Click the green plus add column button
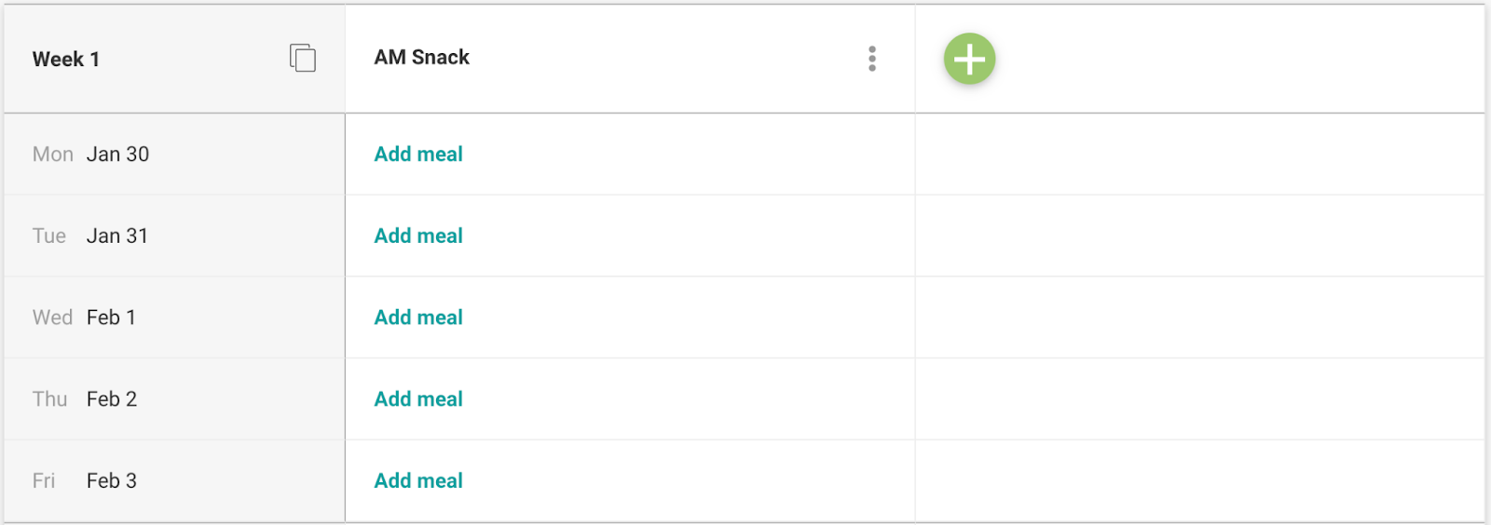This screenshot has height=525, width=1491. point(969,59)
